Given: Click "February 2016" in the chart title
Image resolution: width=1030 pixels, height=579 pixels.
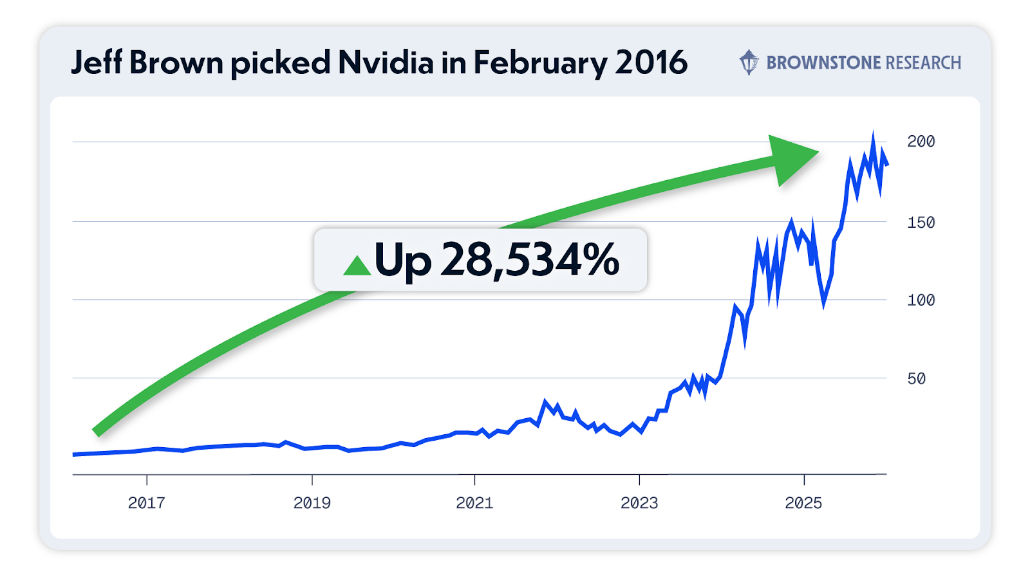Looking at the screenshot, I should 580,63.
